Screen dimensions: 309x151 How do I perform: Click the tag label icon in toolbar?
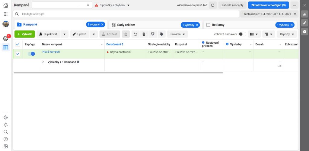tap(161, 34)
